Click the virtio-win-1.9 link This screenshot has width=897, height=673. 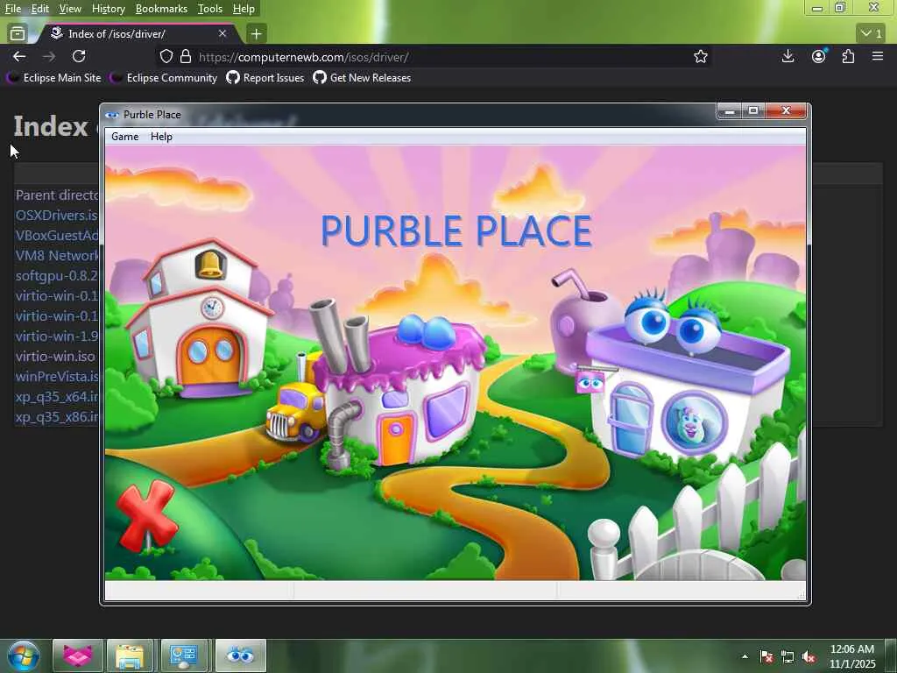(57, 336)
